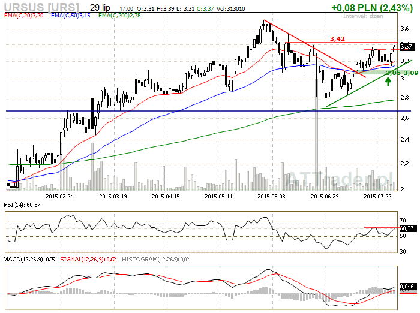Select the EMA(C,200) 2,78 legend label

click(x=119, y=16)
